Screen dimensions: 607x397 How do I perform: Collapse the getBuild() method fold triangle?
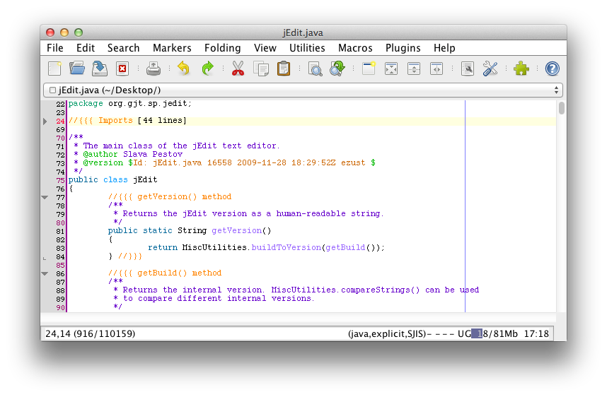coord(45,273)
